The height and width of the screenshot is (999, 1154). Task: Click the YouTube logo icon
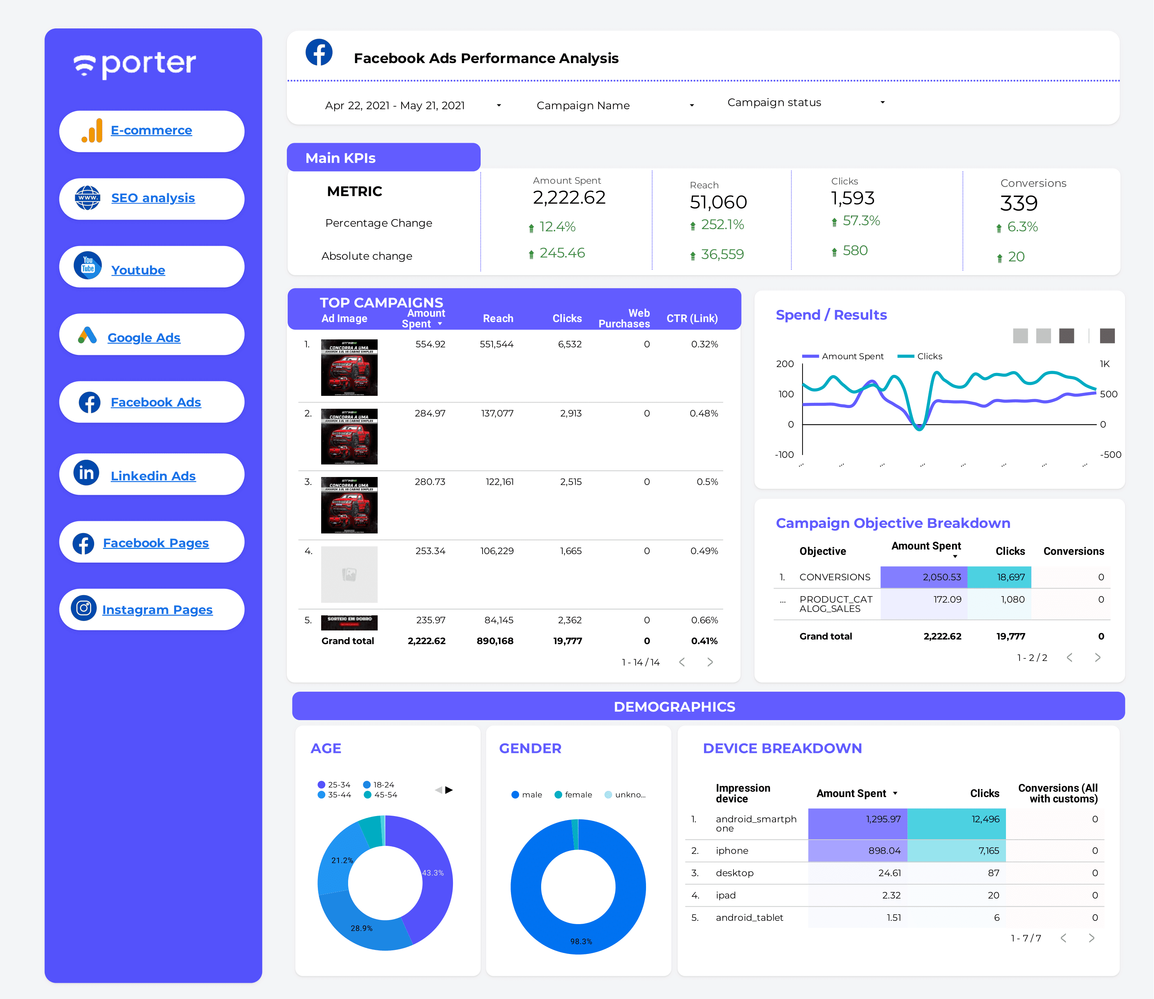coord(87,265)
